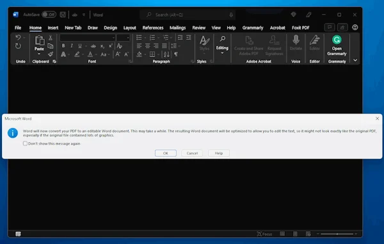Click the Decrease Indent icon
384x244 pixels.
(x=180, y=38)
